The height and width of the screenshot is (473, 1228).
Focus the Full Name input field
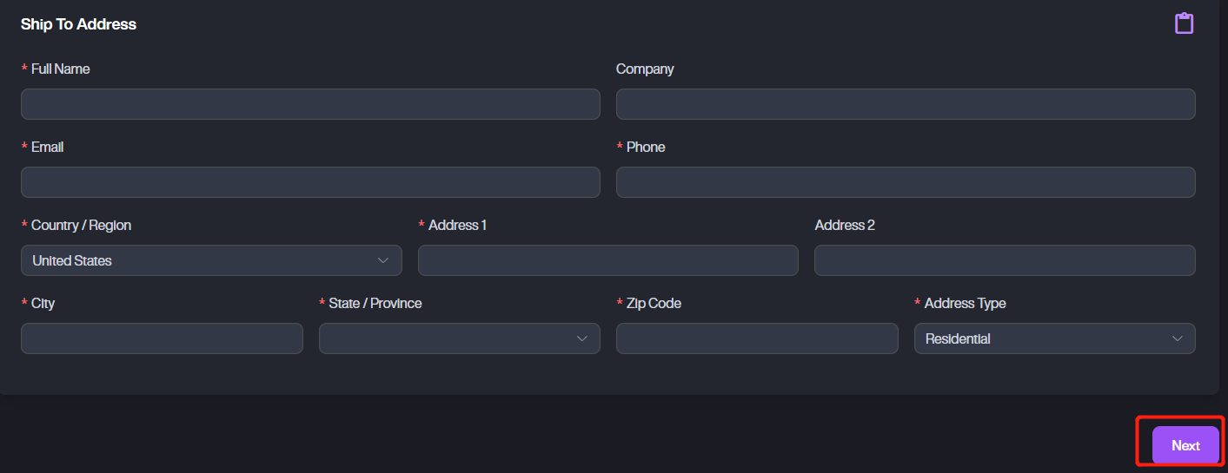point(310,104)
